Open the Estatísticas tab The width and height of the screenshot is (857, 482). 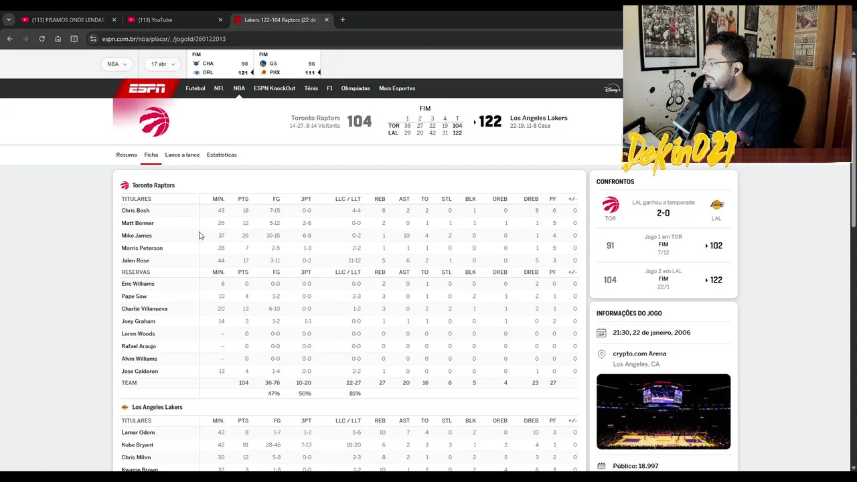click(222, 155)
